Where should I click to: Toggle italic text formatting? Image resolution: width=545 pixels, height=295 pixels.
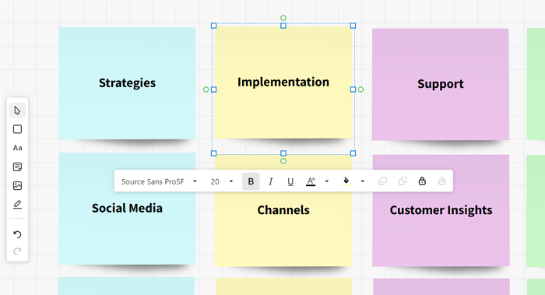pos(271,181)
